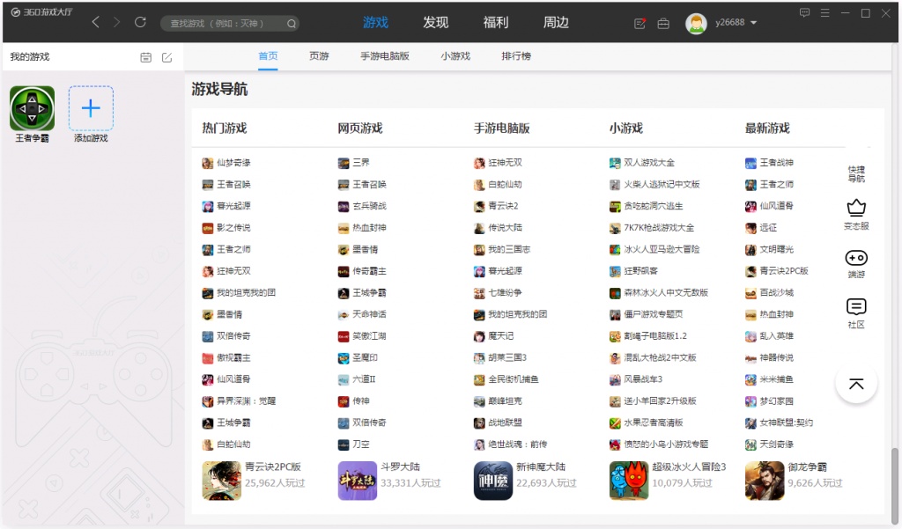The width and height of the screenshot is (902, 529).
Task: Switch to the 福利 top tab
Action: (496, 22)
